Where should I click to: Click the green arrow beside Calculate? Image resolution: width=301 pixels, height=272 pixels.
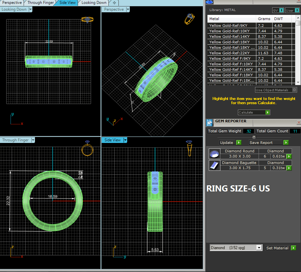coord(267,113)
